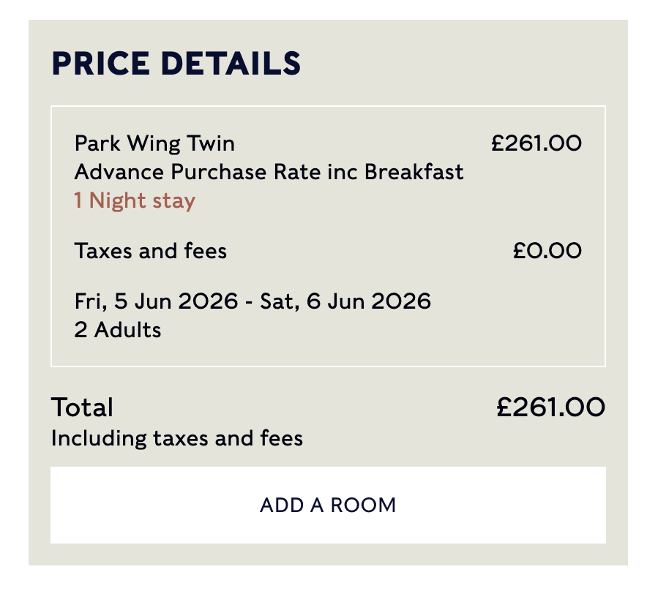Click the PRICE DETAILS heading

point(176,64)
